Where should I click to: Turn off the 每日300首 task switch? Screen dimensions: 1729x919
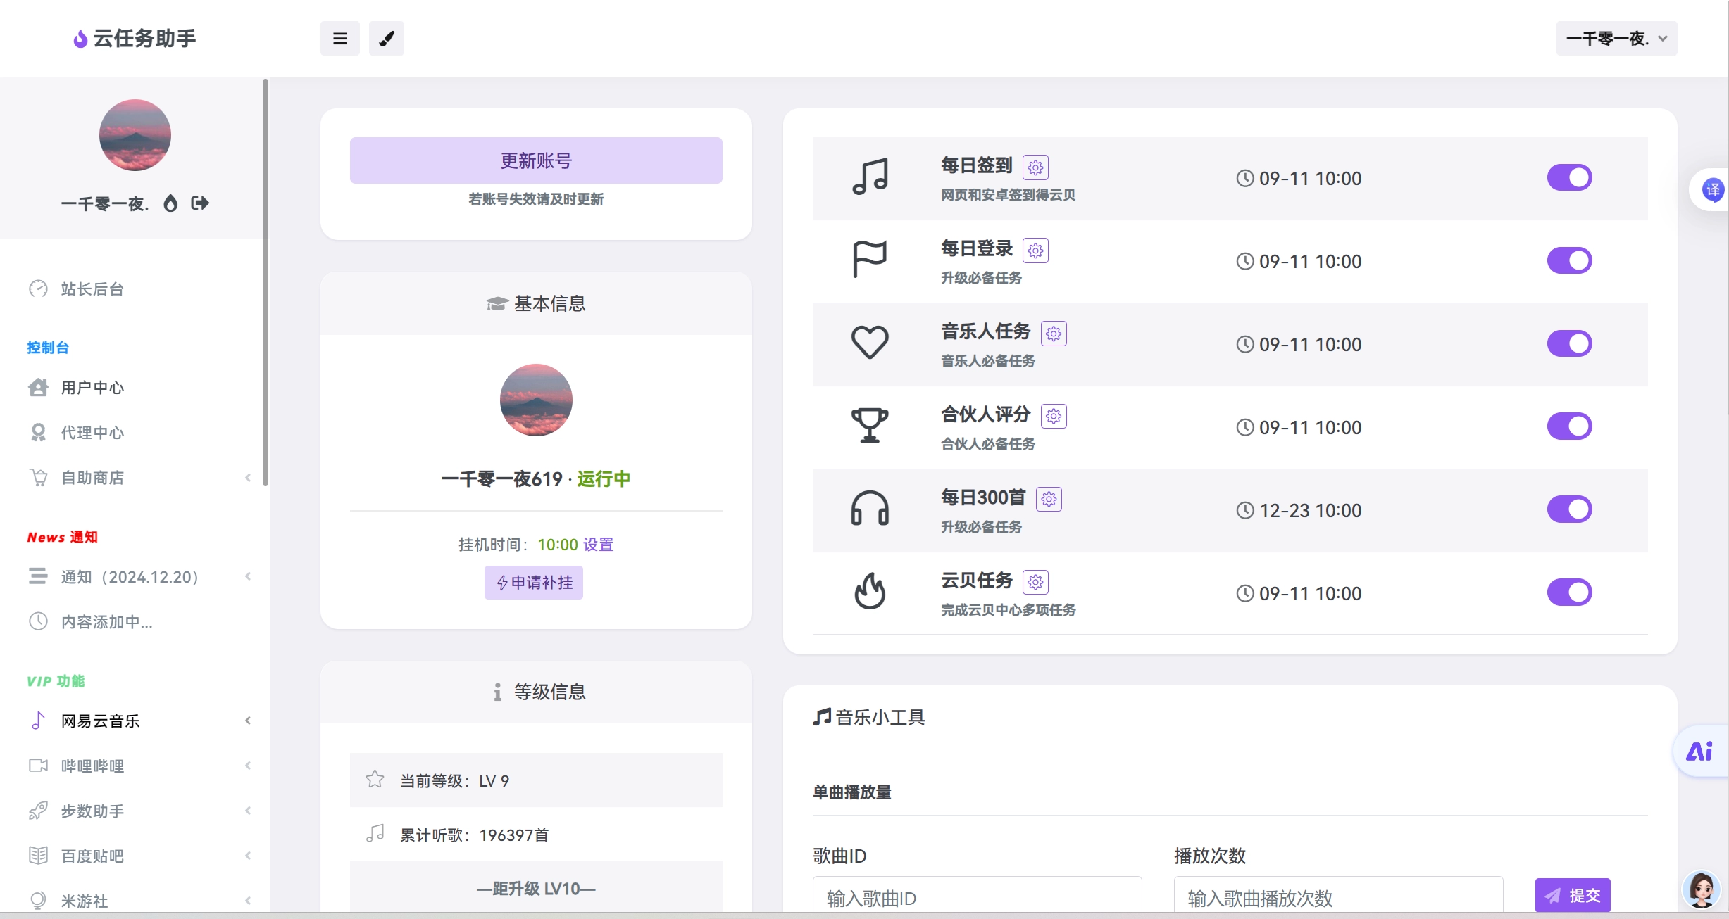(1570, 509)
